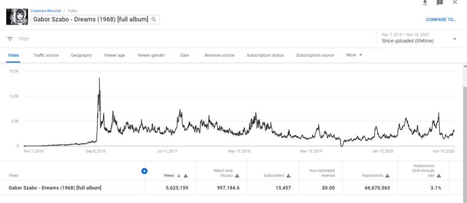Click warning icon next to Watch time
This screenshot has height=203, width=467.
click(237, 176)
